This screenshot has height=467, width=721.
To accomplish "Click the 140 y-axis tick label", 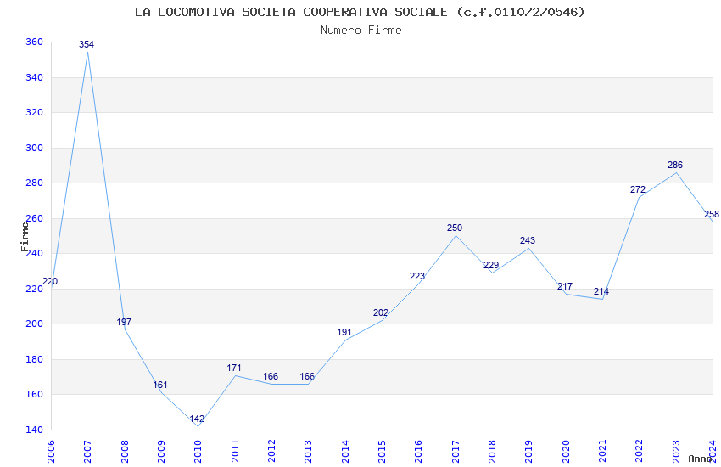I will [35, 430].
